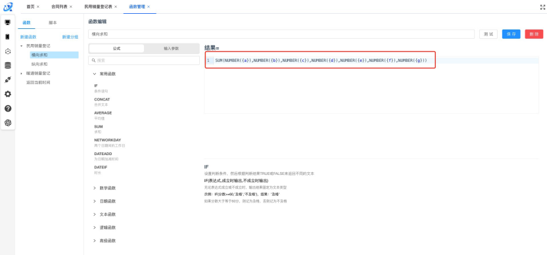Open the circular robot-face sidebar icon

coord(8,51)
